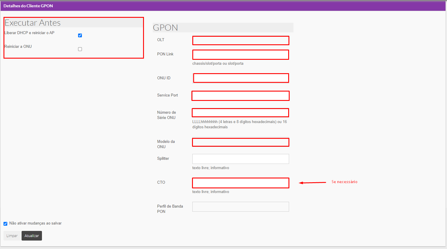Click the hexadecimal serial format hint text
The width and height of the screenshot is (447, 249).
pyautogui.click(x=239, y=124)
